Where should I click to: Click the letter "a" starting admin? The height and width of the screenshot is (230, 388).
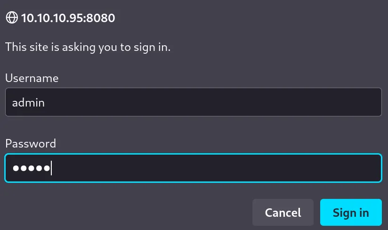pyautogui.click(x=15, y=102)
